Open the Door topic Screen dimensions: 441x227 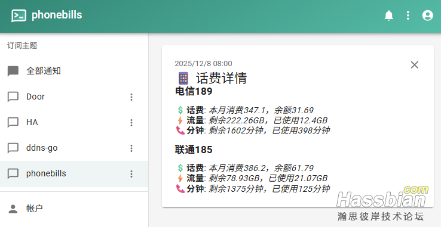[x=74, y=97]
